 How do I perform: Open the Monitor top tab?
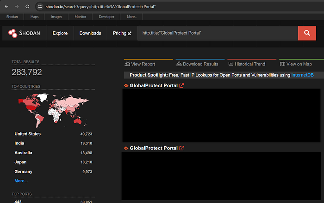pyautogui.click(x=81, y=17)
